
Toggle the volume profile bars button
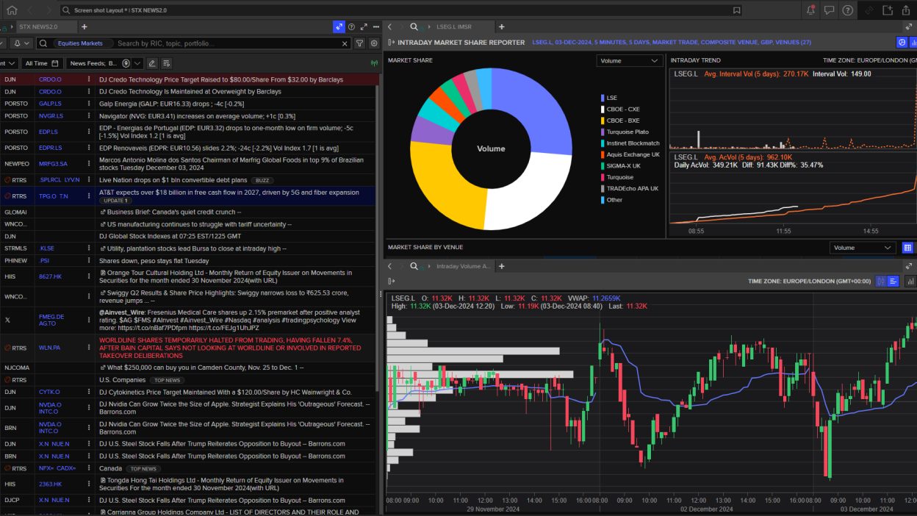[x=893, y=281]
